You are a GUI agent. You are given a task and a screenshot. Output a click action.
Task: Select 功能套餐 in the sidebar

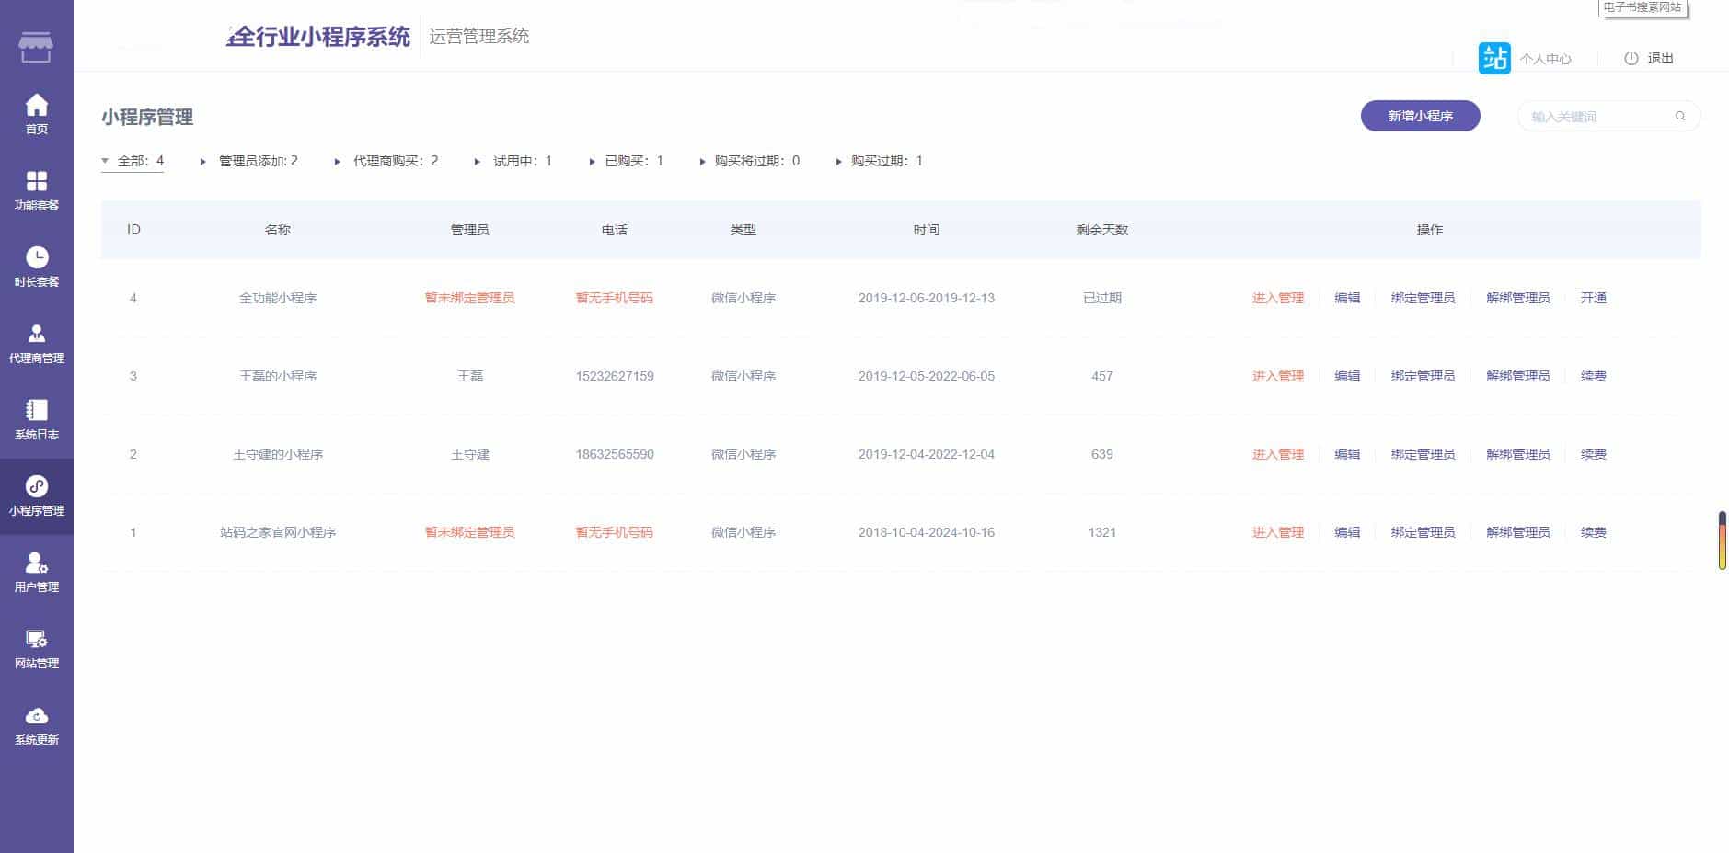pos(36,189)
